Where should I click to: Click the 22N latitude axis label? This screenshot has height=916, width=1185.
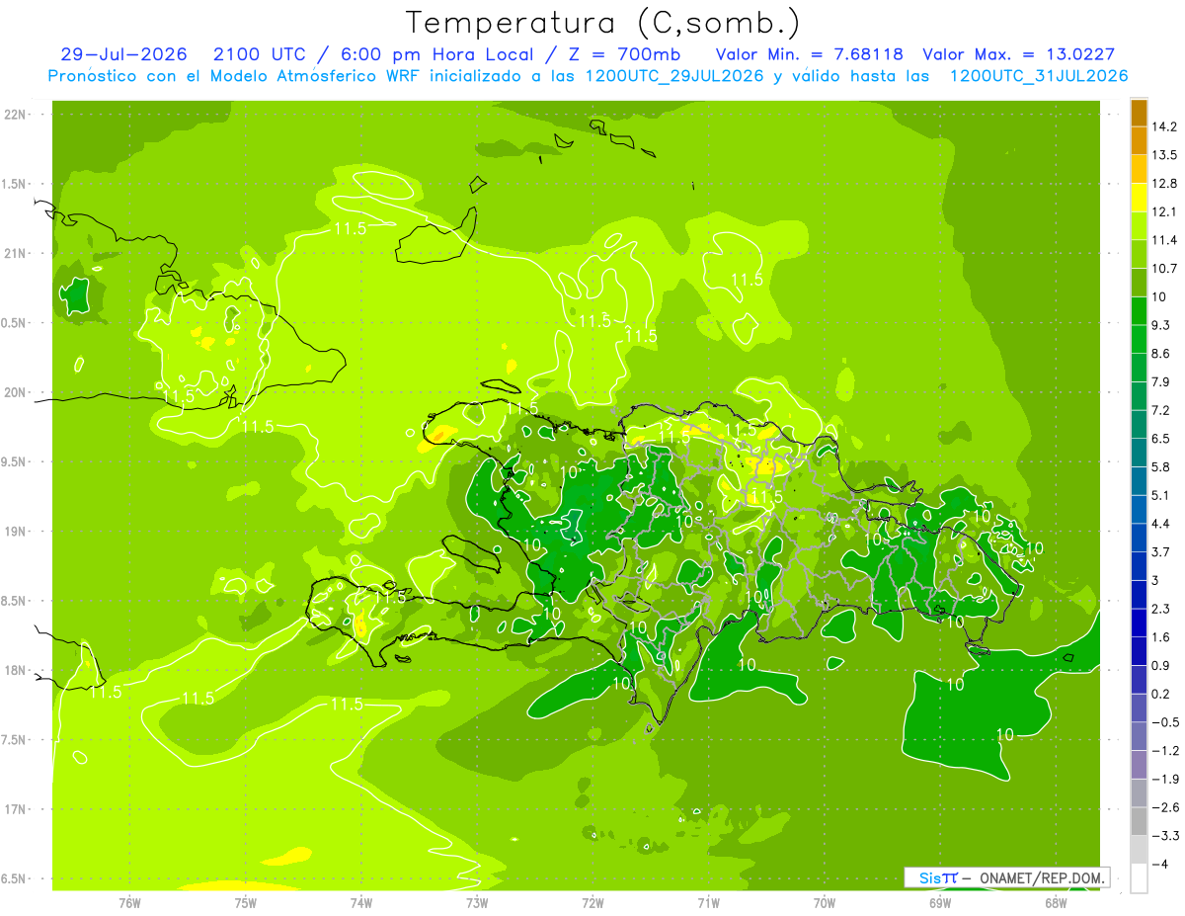pyautogui.click(x=17, y=115)
